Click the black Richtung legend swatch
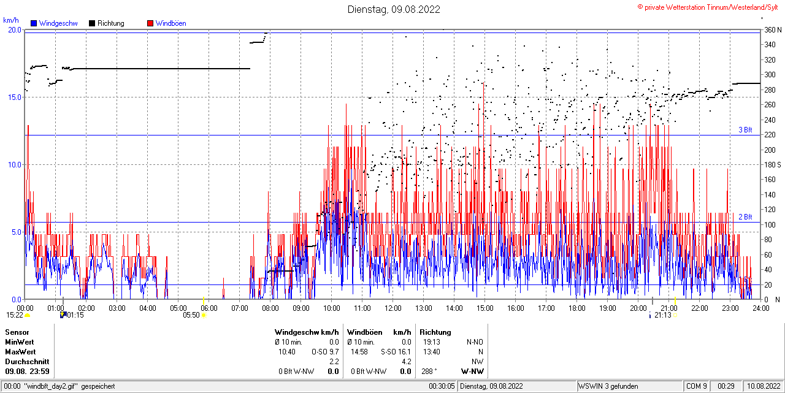 92,23
